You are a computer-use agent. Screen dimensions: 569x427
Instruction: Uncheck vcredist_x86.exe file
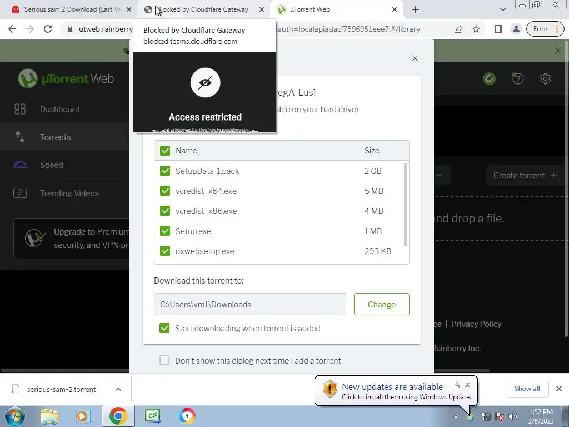click(164, 211)
